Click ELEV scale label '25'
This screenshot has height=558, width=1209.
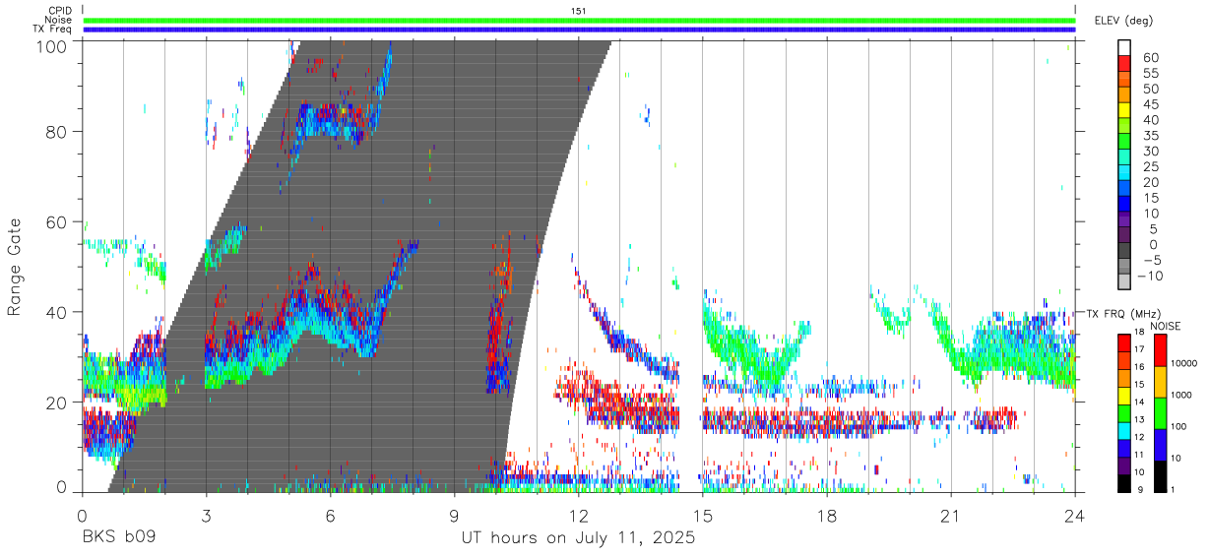(x=1150, y=167)
